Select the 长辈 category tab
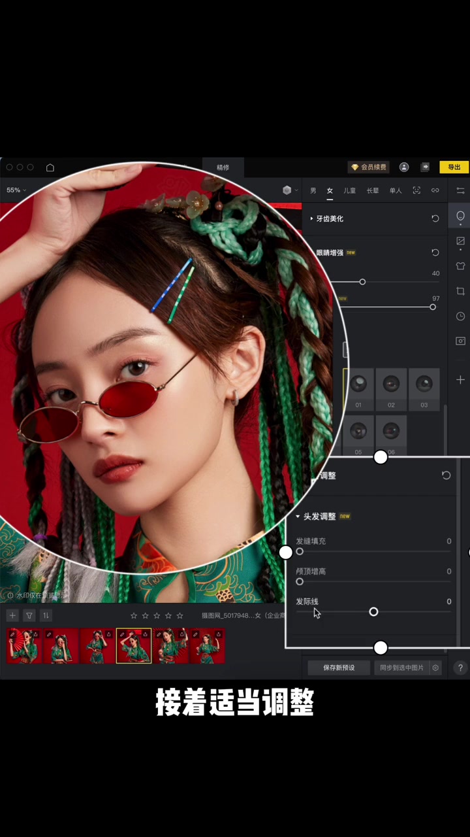 373,190
